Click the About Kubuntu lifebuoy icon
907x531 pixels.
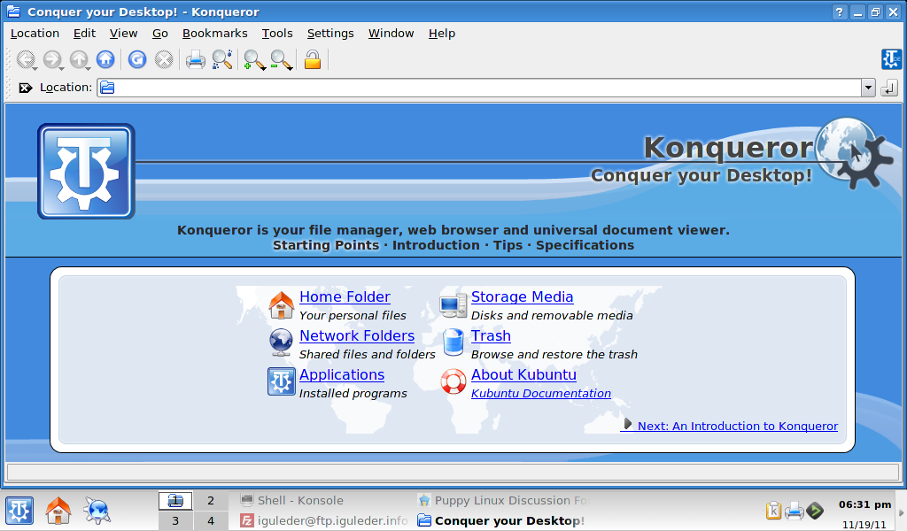[453, 382]
